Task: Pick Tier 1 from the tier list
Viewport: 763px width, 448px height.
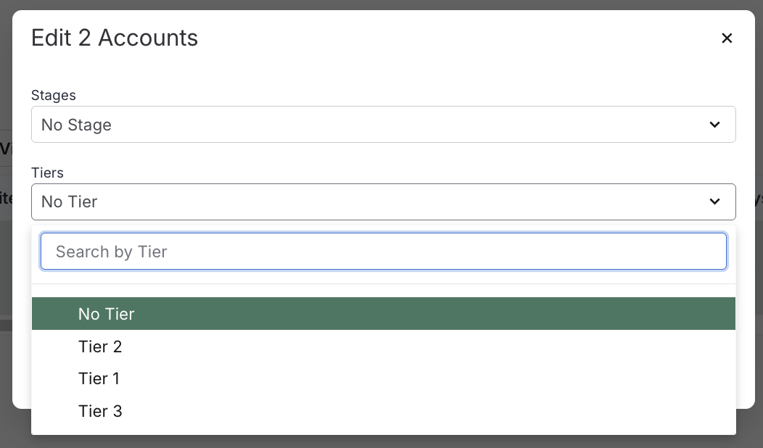Action: pos(99,378)
